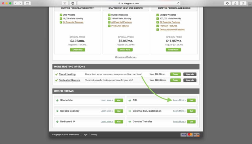The image size is (252, 144).
Task: Click the Geeky Advanced Features checkbox
Action: (x=157, y=30)
